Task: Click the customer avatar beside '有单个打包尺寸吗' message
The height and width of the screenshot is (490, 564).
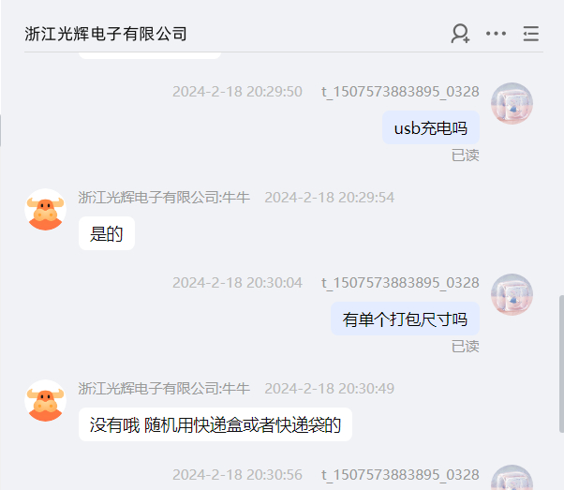Action: [512, 294]
